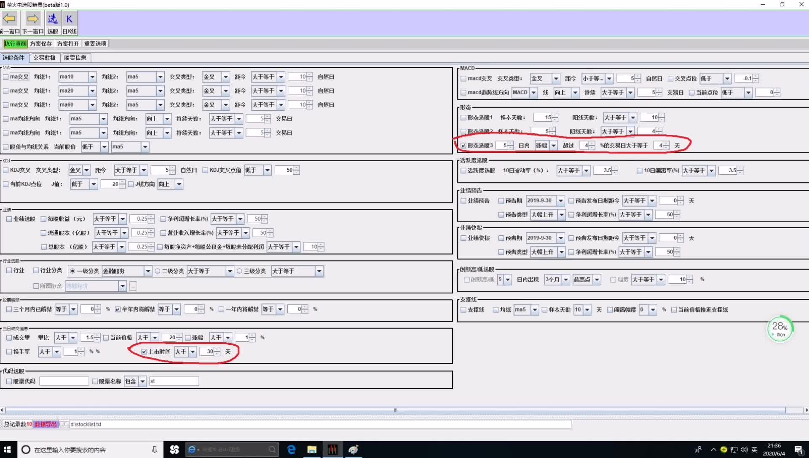The image size is (809, 458).
Task: Open the paint program taskbar icon
Action: pos(353,450)
